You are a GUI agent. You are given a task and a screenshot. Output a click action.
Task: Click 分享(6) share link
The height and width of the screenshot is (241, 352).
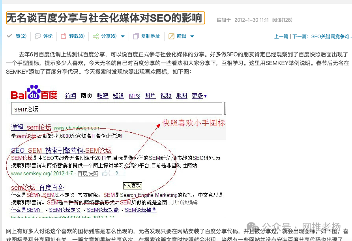(x=109, y=36)
